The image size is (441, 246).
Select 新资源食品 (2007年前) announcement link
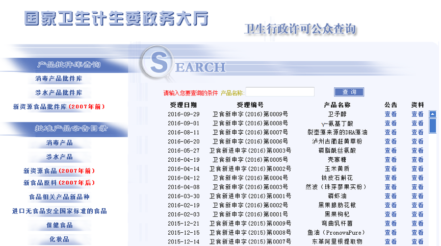click(x=59, y=171)
